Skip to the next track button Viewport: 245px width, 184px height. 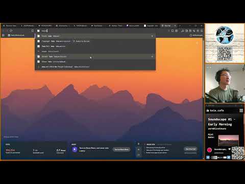pyautogui.click(x=229, y=157)
